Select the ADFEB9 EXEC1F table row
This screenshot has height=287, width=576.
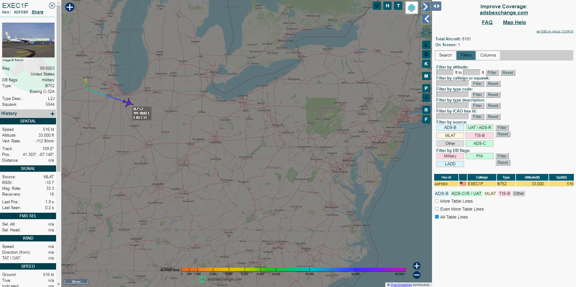(x=504, y=184)
